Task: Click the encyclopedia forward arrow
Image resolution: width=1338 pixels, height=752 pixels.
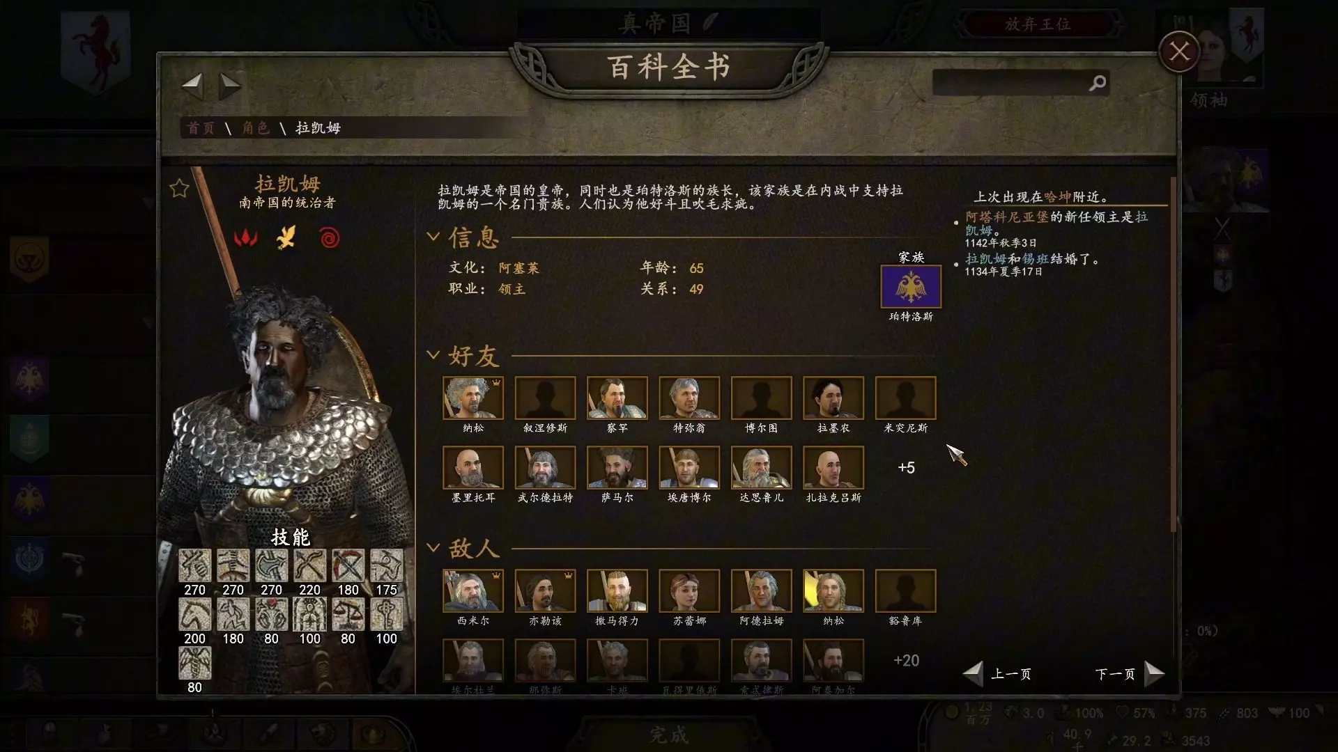Action: tap(230, 86)
